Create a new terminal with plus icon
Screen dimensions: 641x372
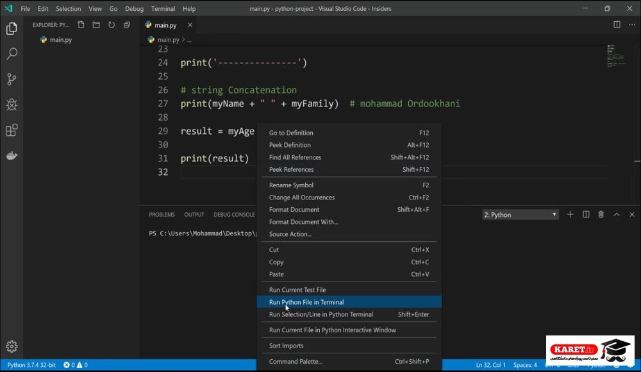click(570, 214)
